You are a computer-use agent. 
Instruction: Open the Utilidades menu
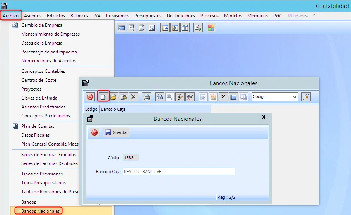(x=297, y=16)
